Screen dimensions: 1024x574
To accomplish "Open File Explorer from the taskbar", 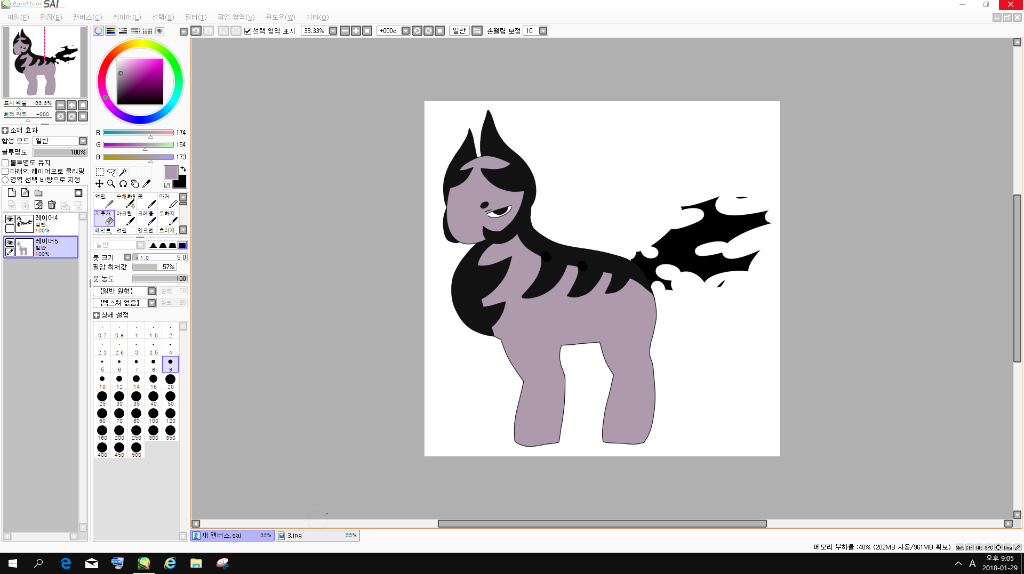I will coord(196,563).
